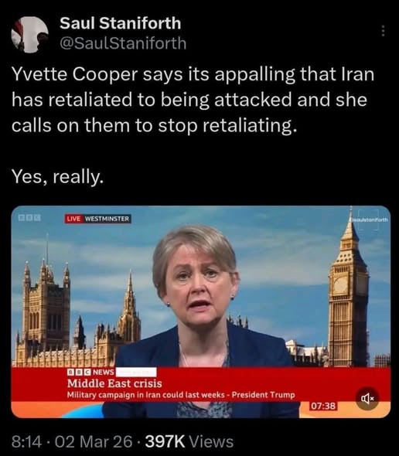Click the "Middle East crisis" headline

click(x=114, y=383)
